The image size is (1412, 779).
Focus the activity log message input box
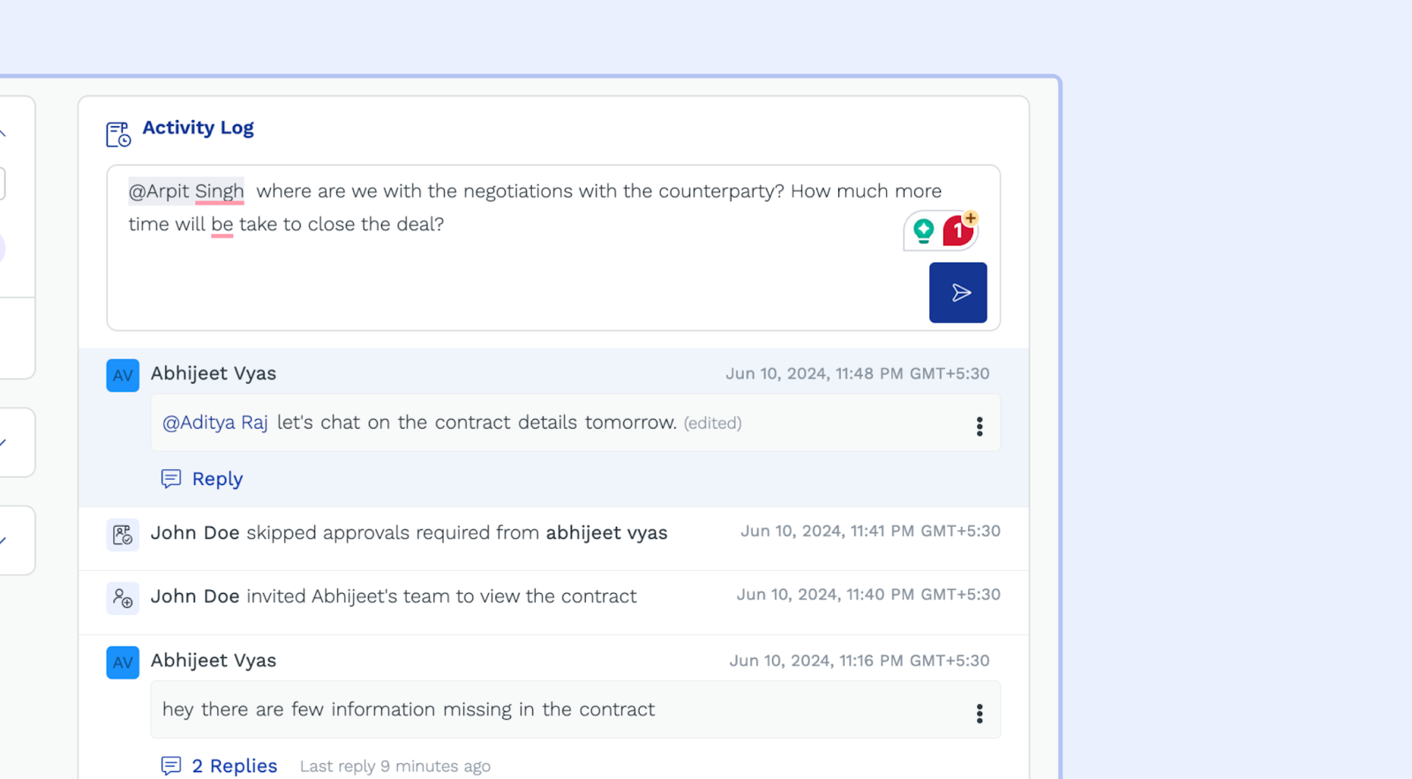512,273
